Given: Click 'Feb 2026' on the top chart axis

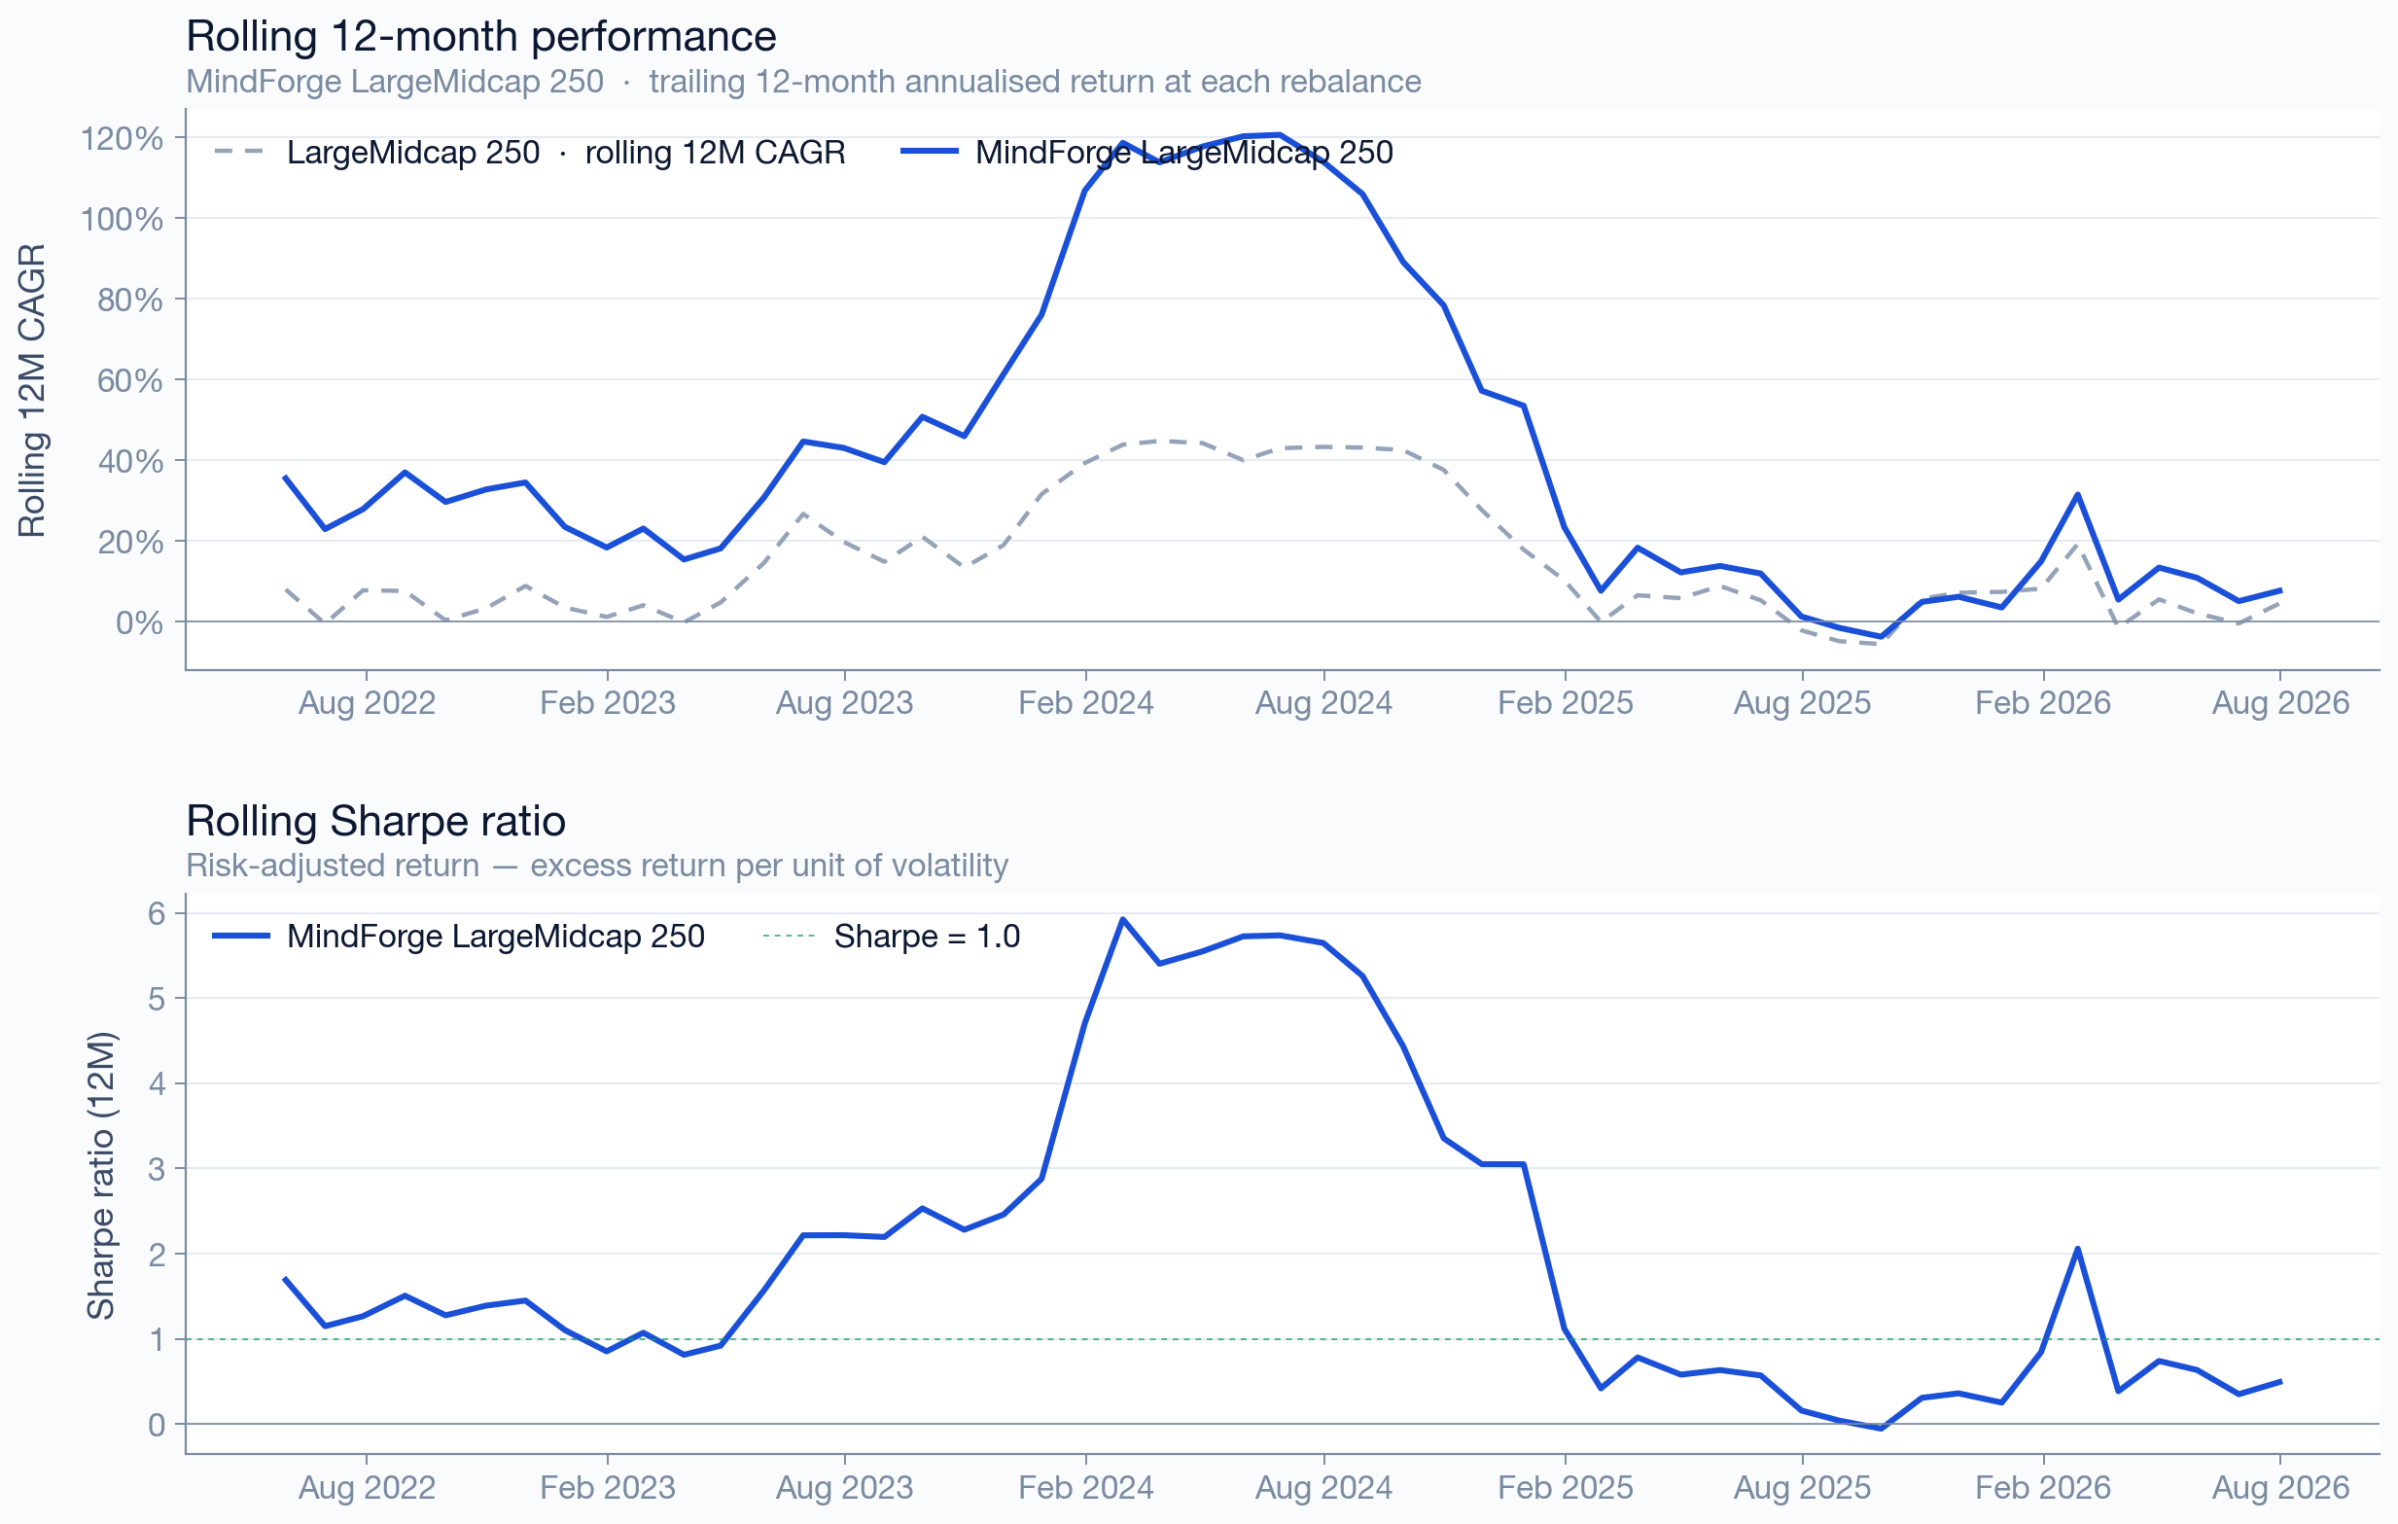Looking at the screenshot, I should 2043,703.
